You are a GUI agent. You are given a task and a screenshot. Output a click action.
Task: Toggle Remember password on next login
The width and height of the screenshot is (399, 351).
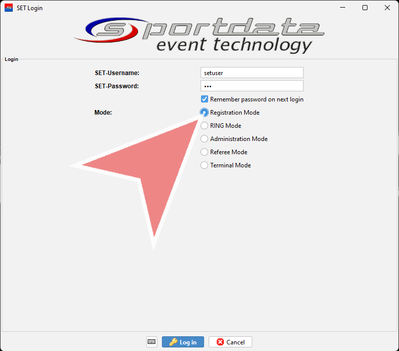pos(205,99)
